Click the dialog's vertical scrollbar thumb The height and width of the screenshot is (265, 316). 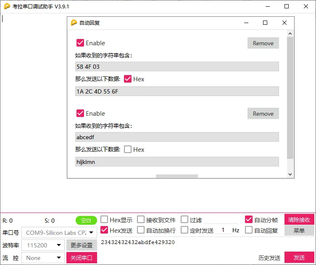(290, 98)
